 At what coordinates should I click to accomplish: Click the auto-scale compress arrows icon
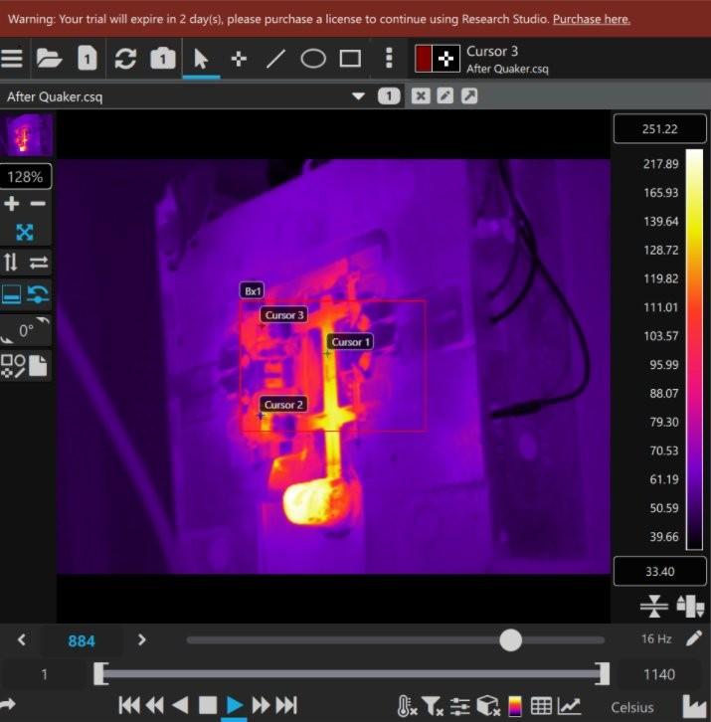654,606
